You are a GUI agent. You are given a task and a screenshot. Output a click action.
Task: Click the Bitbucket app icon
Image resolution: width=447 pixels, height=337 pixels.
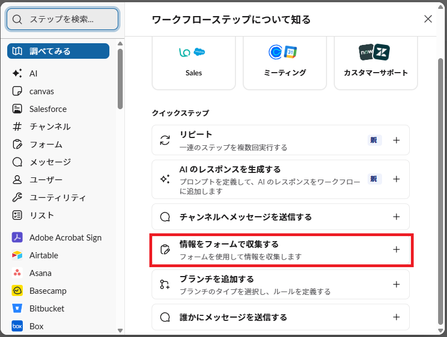tap(17, 308)
